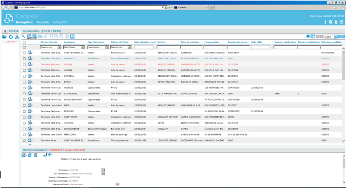The image size is (346, 188).
Task: Open document icon for BERCK row
Action: [30, 82]
